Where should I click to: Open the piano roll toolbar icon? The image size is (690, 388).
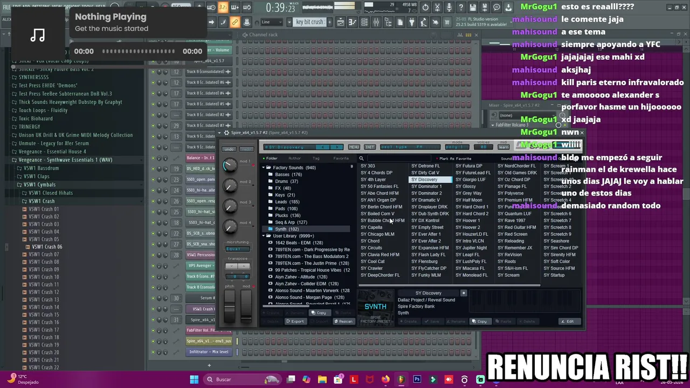tap(352, 22)
